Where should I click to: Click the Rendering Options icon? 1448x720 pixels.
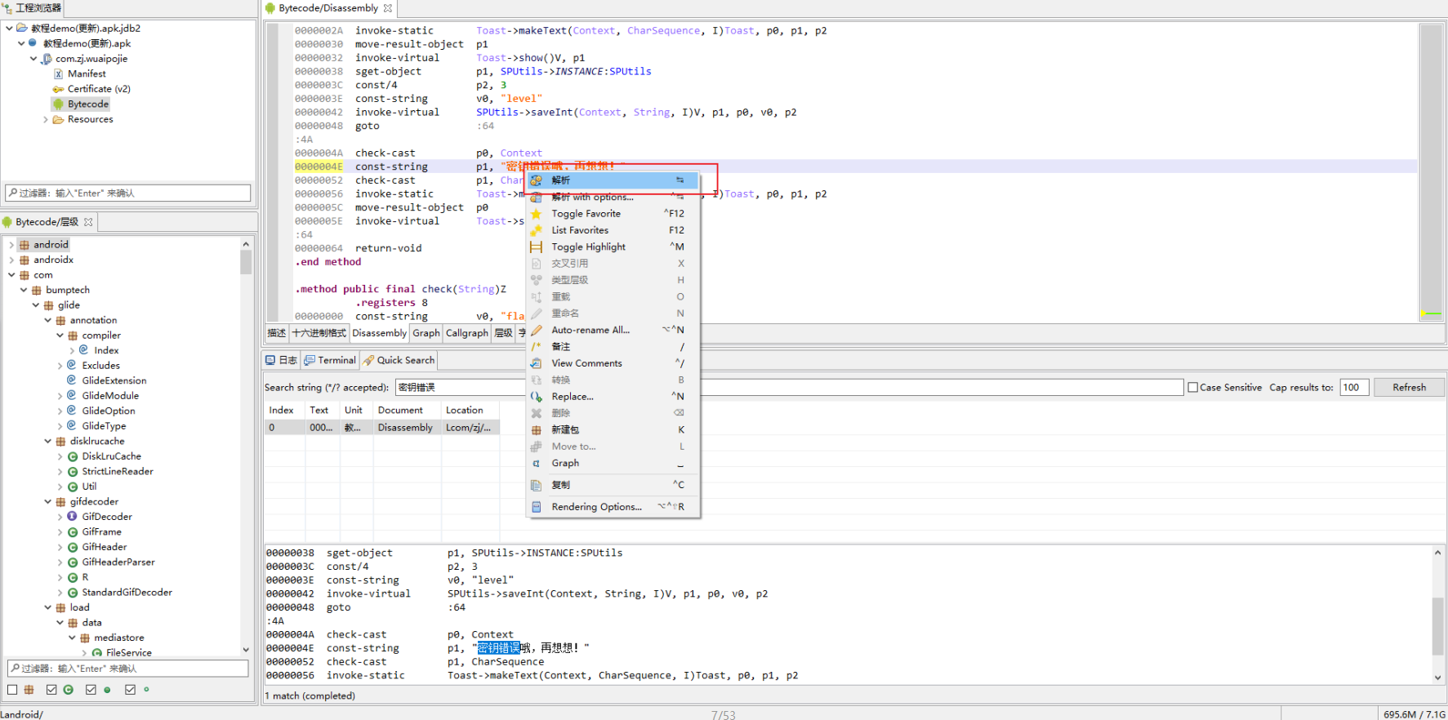(537, 507)
